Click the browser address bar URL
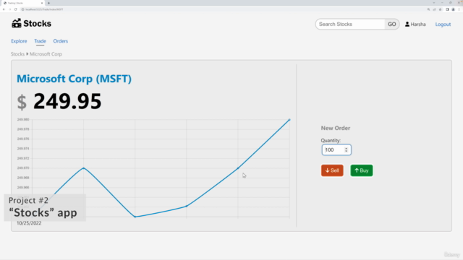 (x=44, y=9)
